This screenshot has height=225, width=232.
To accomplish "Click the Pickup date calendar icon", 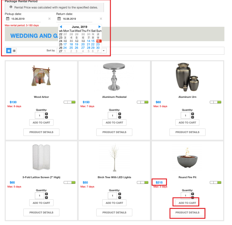I will (x=7, y=19).
